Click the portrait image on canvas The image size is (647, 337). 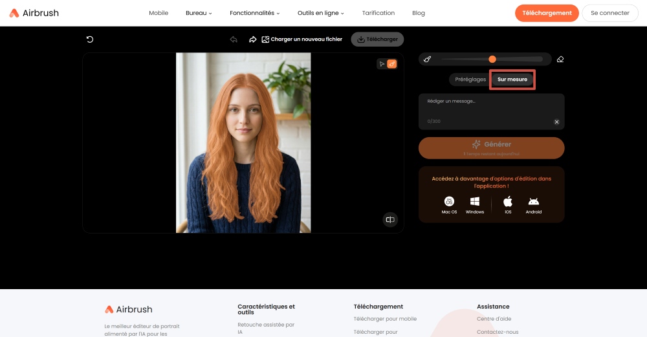(x=243, y=143)
